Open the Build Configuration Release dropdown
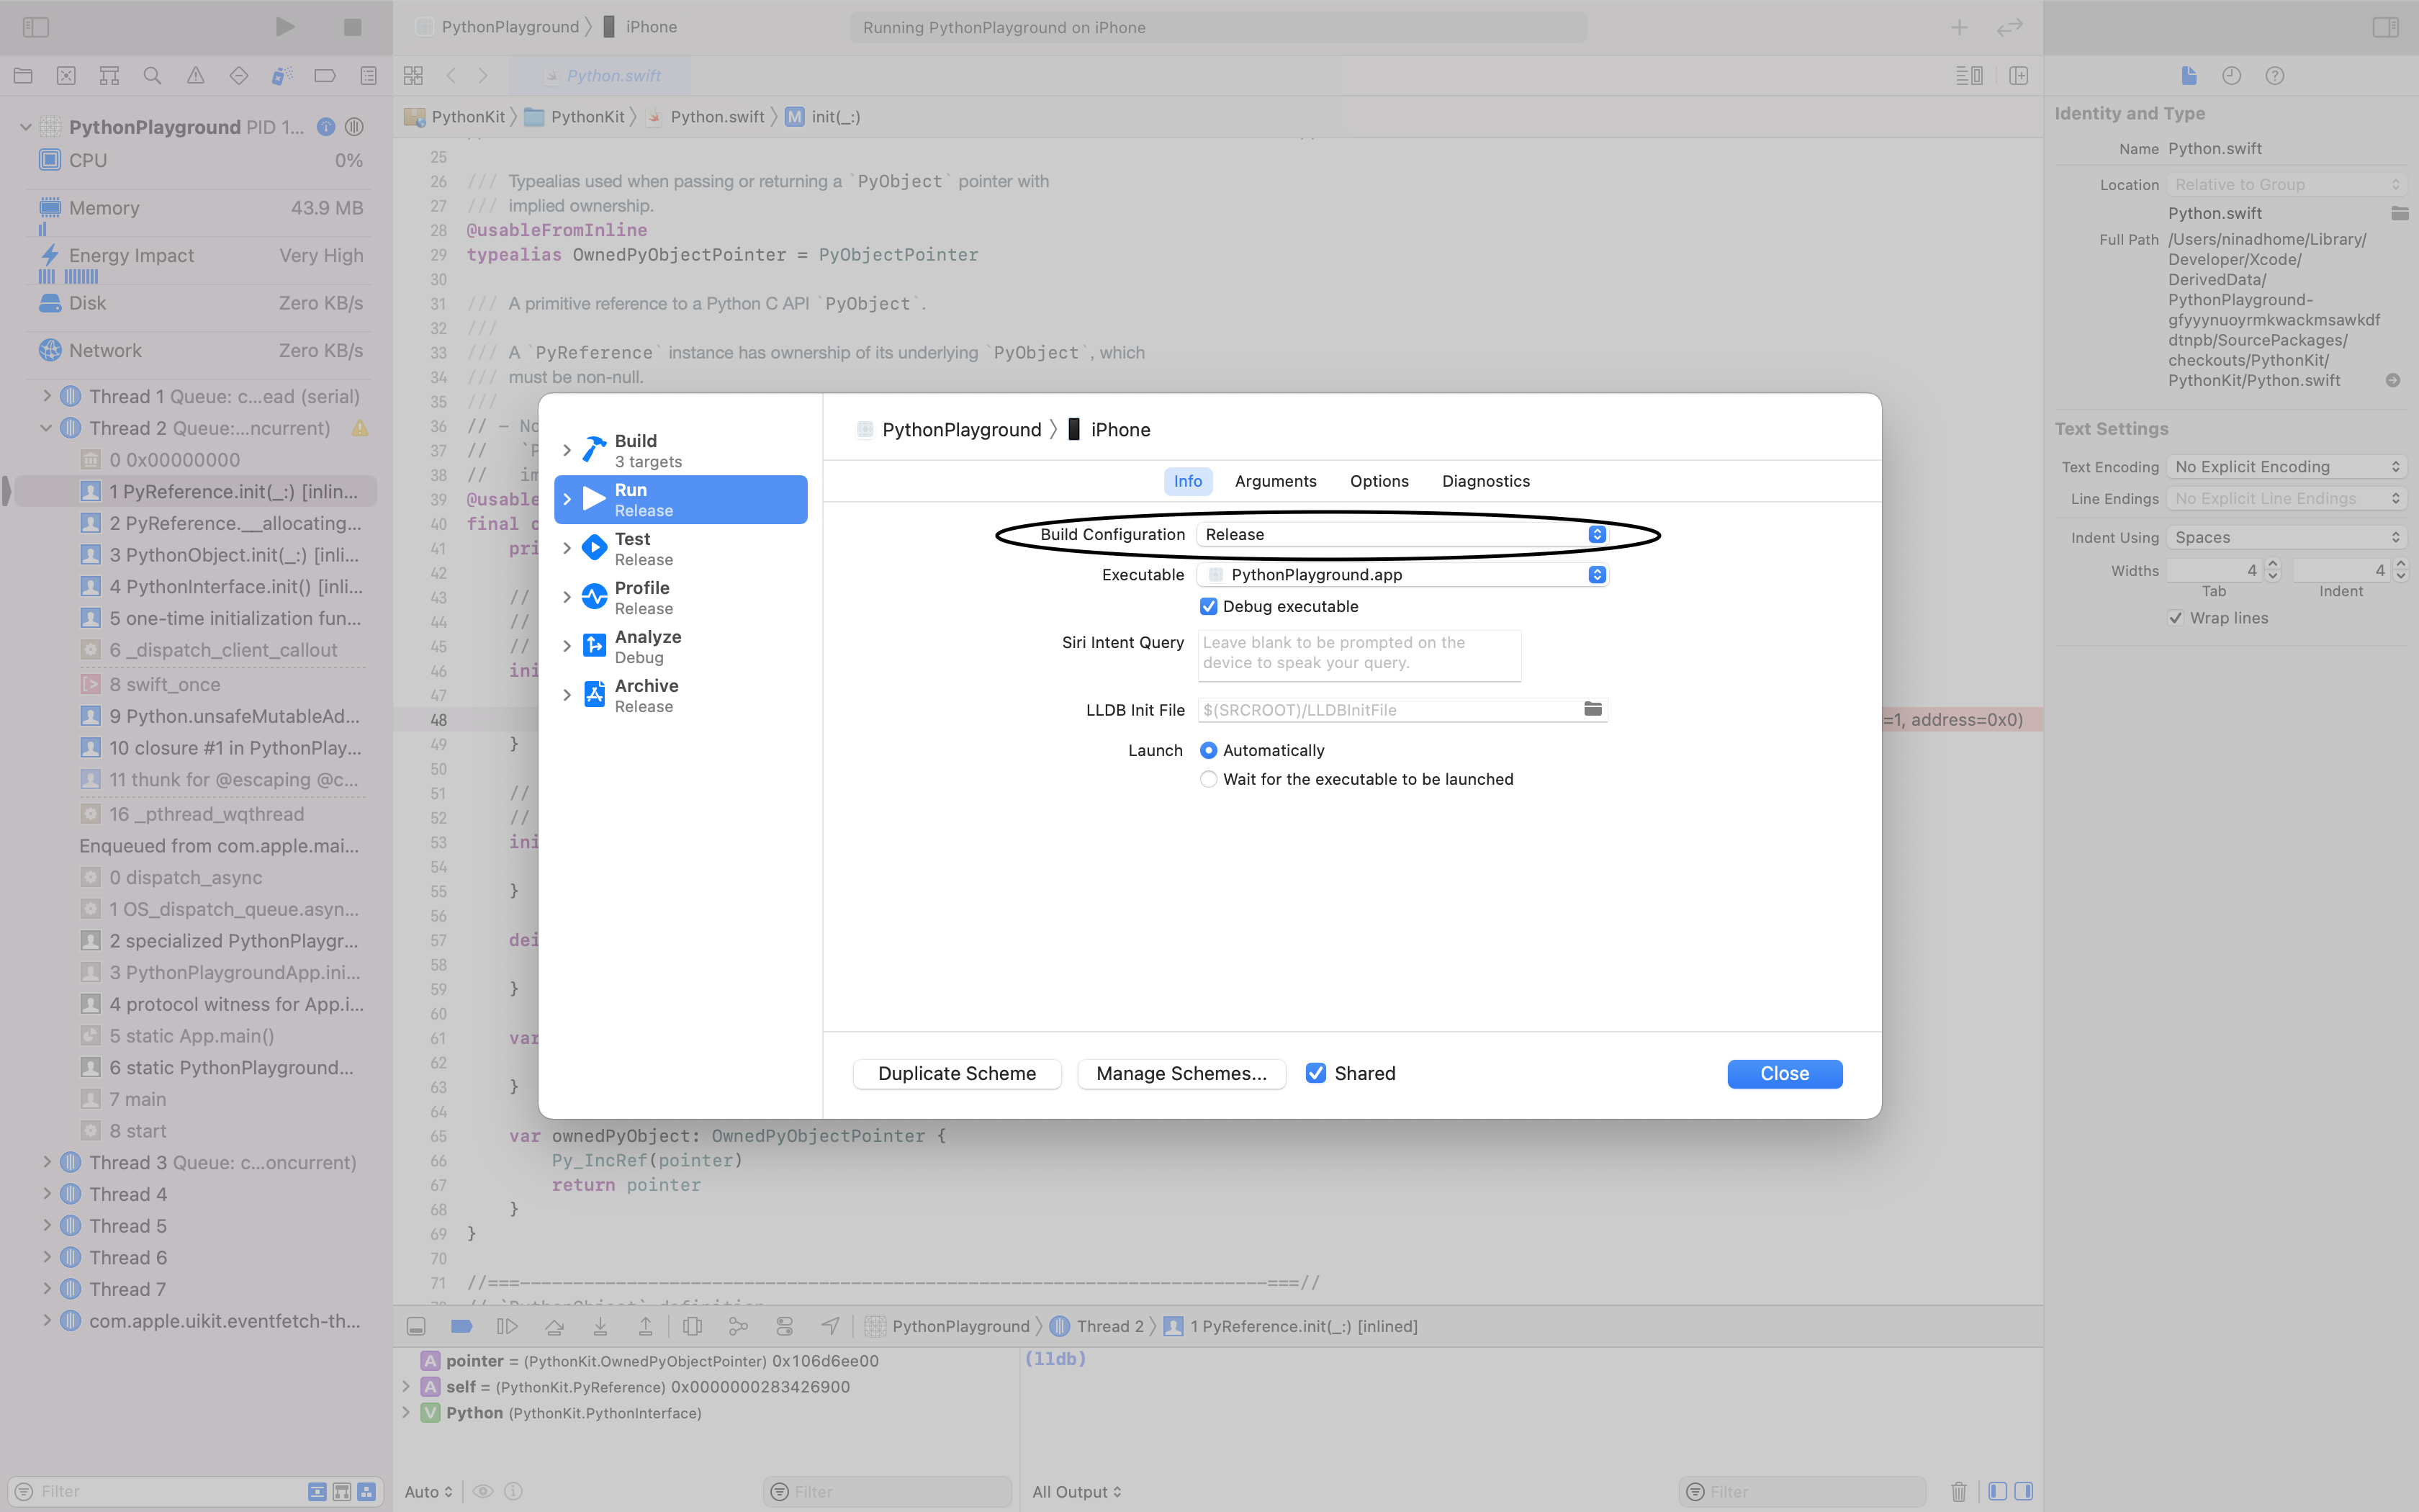This screenshot has height=1512, width=2419. (1402, 534)
